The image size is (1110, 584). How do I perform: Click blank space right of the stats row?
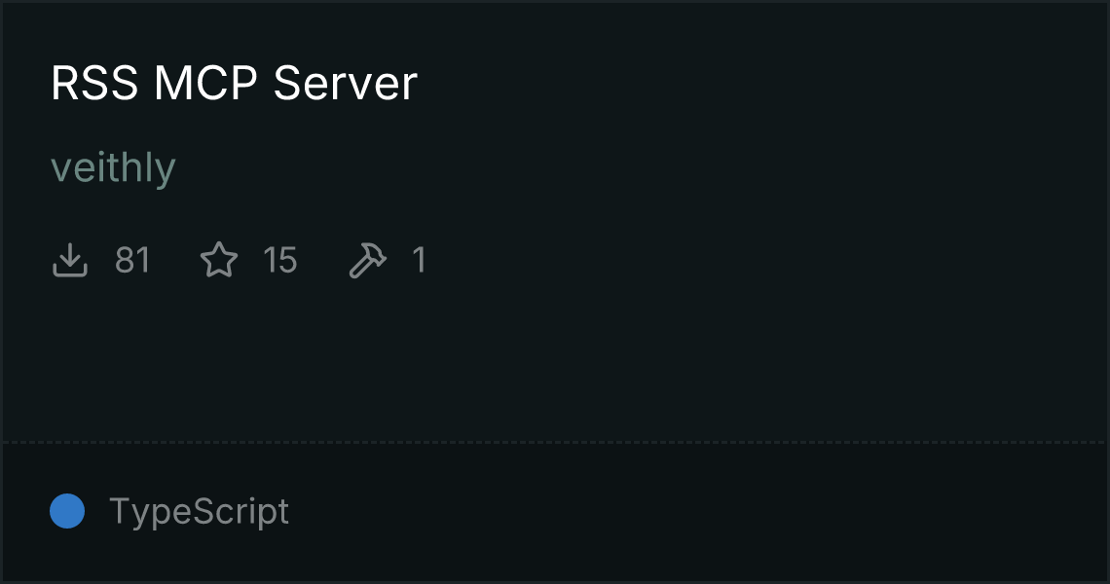click(764, 260)
